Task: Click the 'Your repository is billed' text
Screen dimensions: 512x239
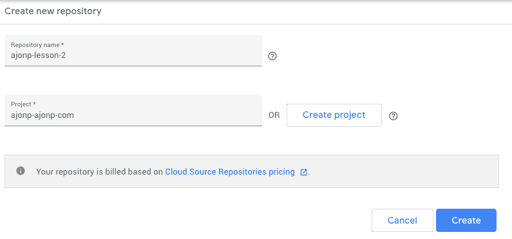Action: pyautogui.click(x=74, y=172)
